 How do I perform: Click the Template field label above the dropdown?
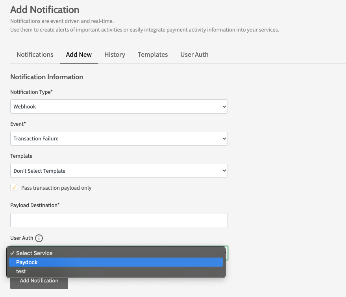tap(21, 156)
